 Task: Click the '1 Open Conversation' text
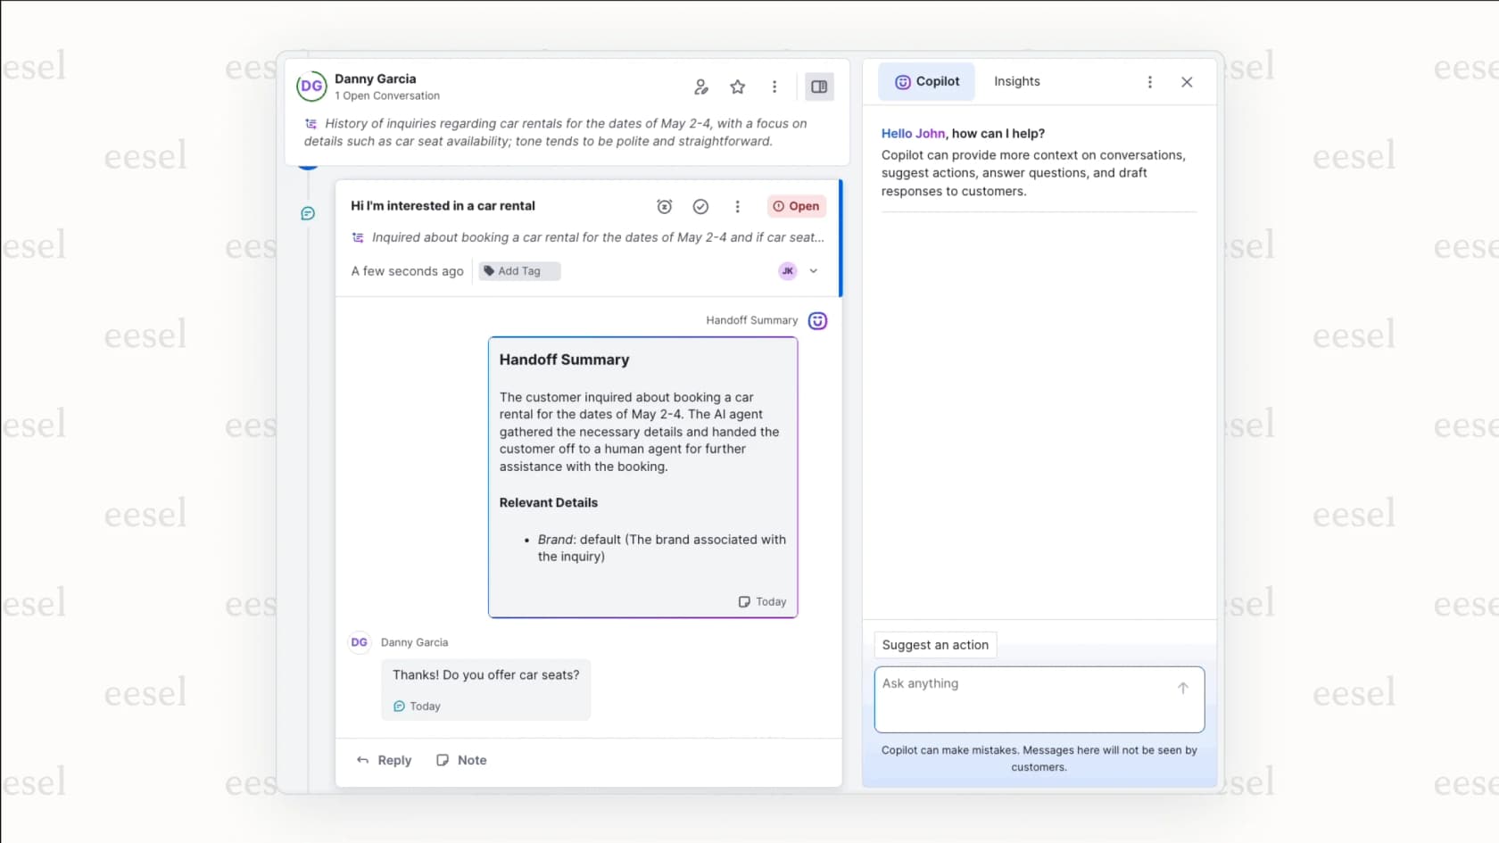387,95
